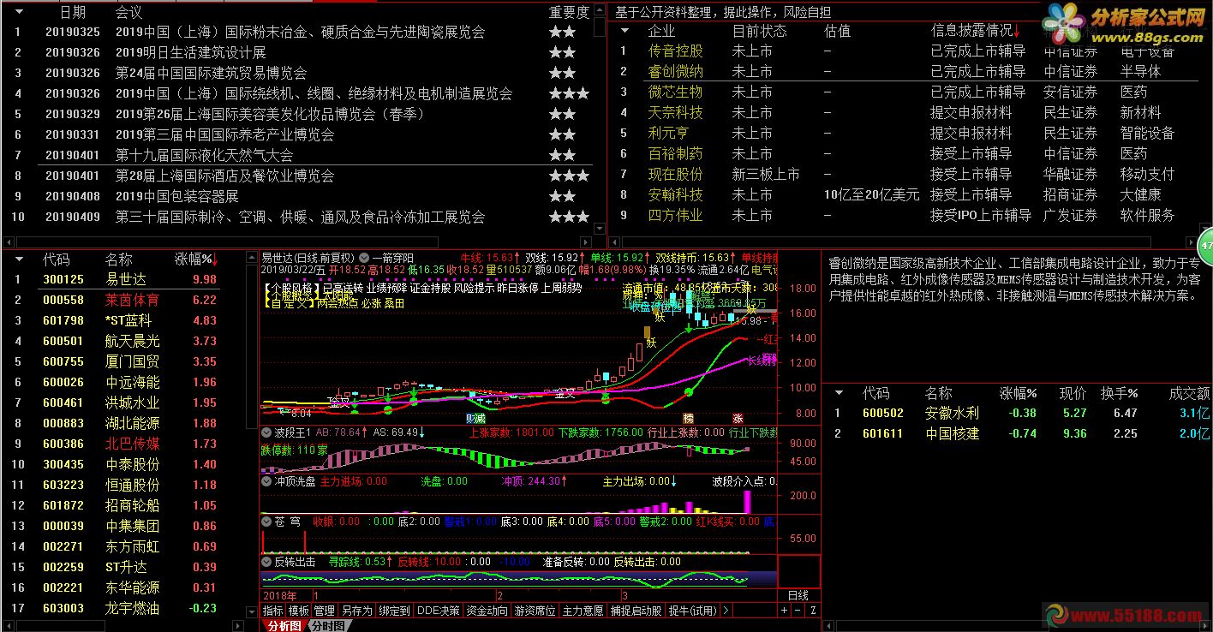This screenshot has height=632, width=1213.
Task: Zoom out chart with minus button
Action: click(798, 611)
